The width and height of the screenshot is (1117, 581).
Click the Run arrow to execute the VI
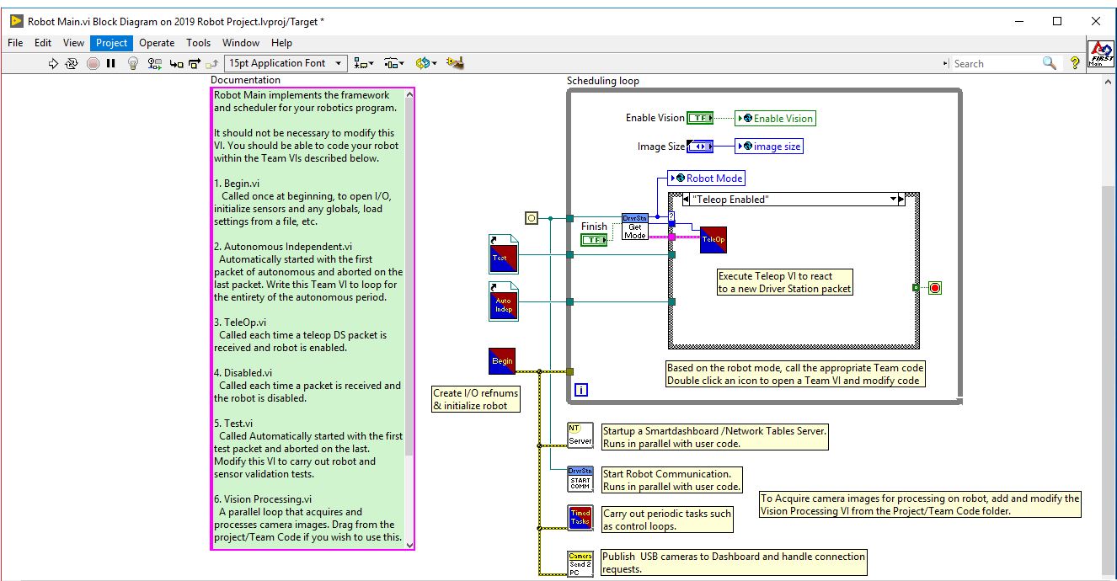click(x=52, y=62)
